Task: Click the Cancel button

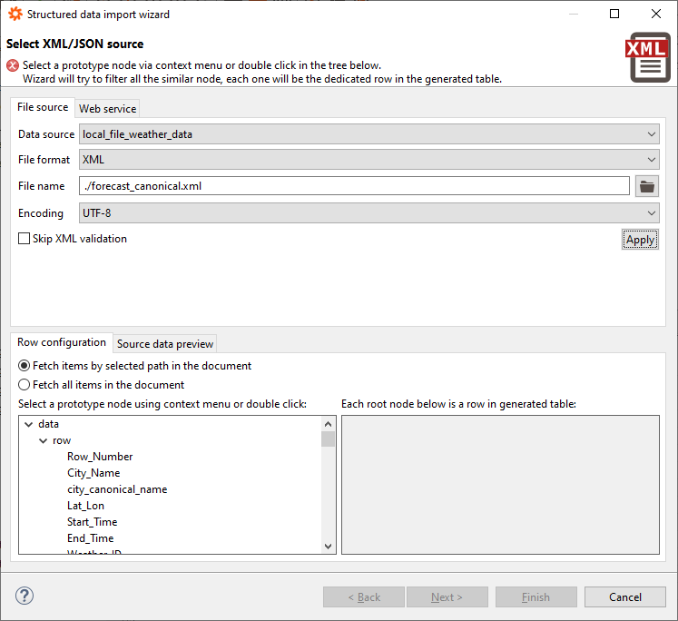Action: click(x=625, y=596)
